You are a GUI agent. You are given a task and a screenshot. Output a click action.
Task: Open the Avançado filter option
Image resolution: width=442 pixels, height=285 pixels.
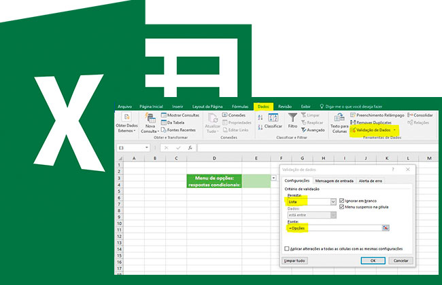click(313, 130)
